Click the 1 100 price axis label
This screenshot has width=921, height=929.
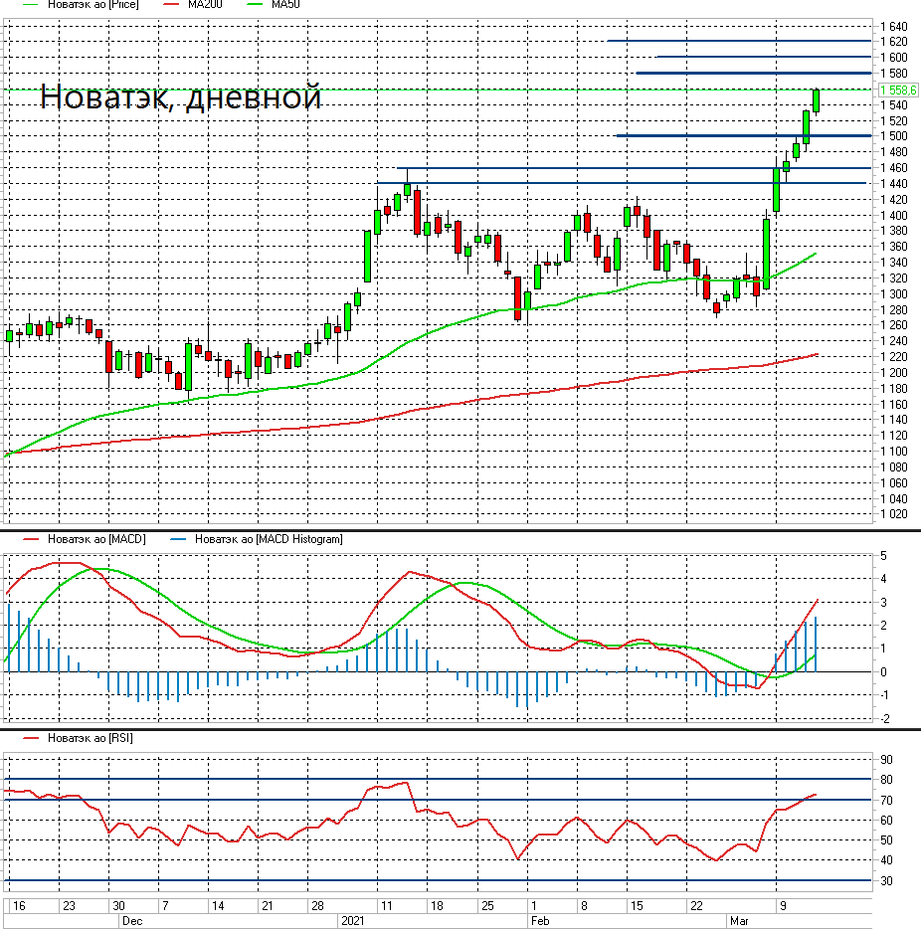tap(894, 452)
